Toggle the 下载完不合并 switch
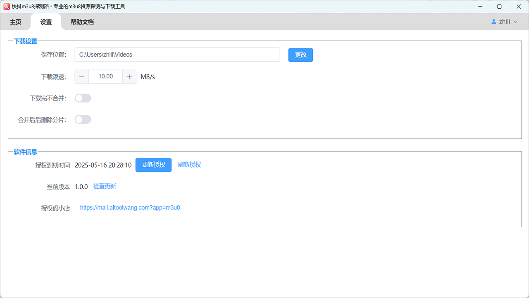This screenshot has width=529, height=298. click(83, 98)
